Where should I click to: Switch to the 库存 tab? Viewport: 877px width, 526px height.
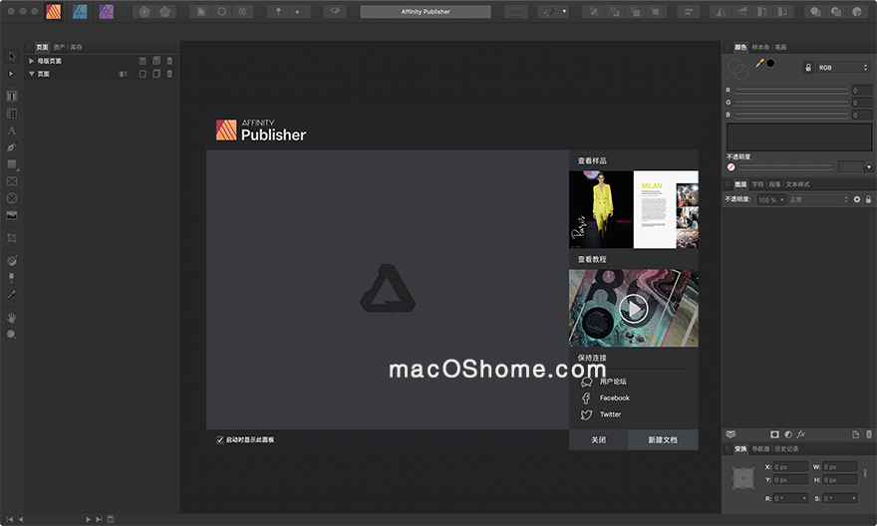coord(76,47)
